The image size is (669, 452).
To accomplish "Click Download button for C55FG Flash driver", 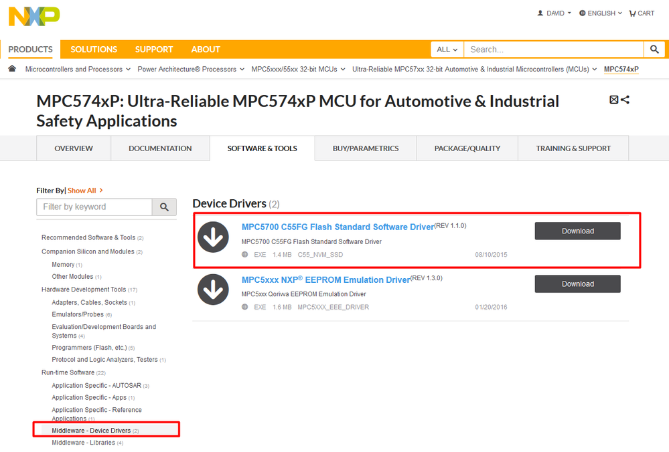I will pyautogui.click(x=578, y=231).
